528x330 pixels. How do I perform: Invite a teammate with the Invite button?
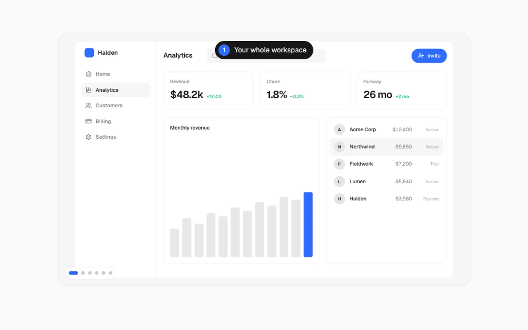[429, 56]
